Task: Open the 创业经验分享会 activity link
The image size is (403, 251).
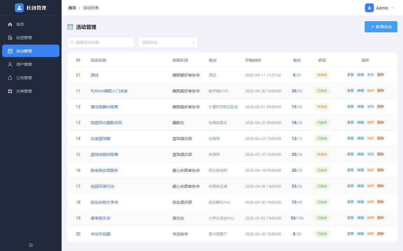Action: click(x=104, y=202)
